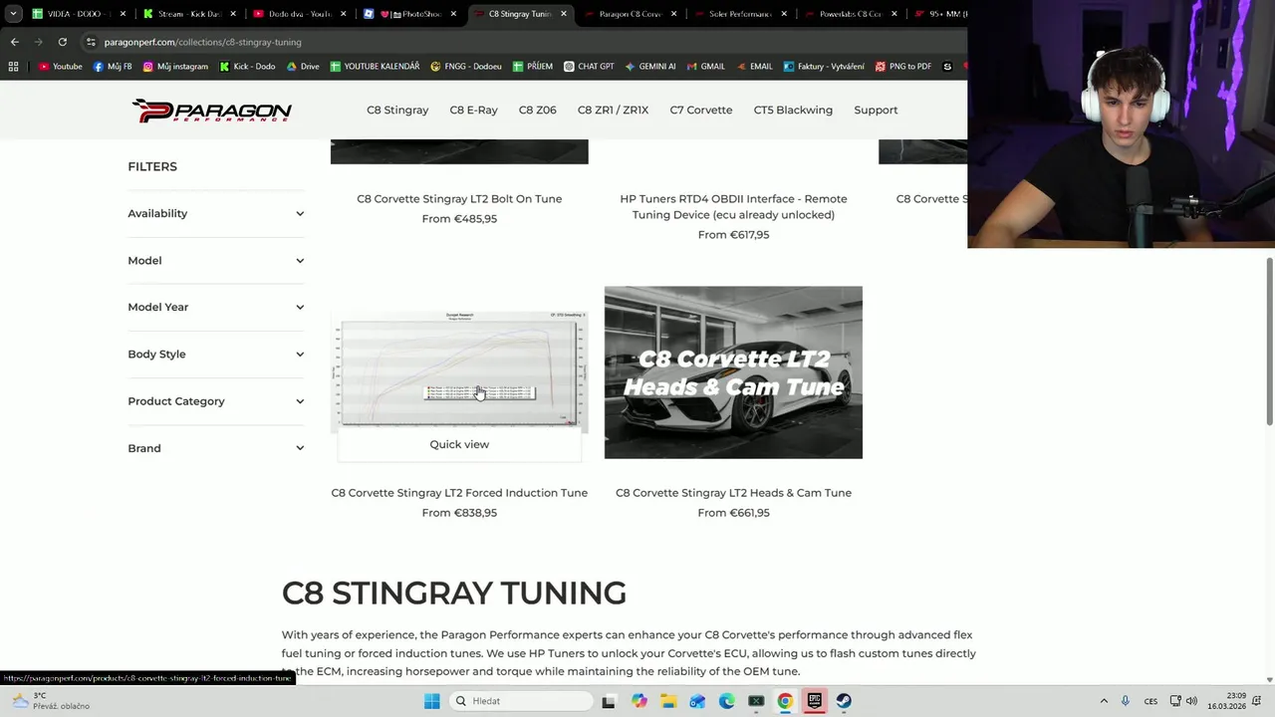
Task: Open the CT5 Blackwing menu item
Action: pos(793,111)
